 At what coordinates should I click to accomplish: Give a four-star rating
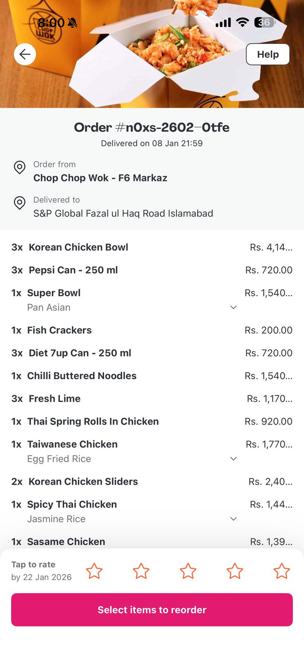coord(235,571)
